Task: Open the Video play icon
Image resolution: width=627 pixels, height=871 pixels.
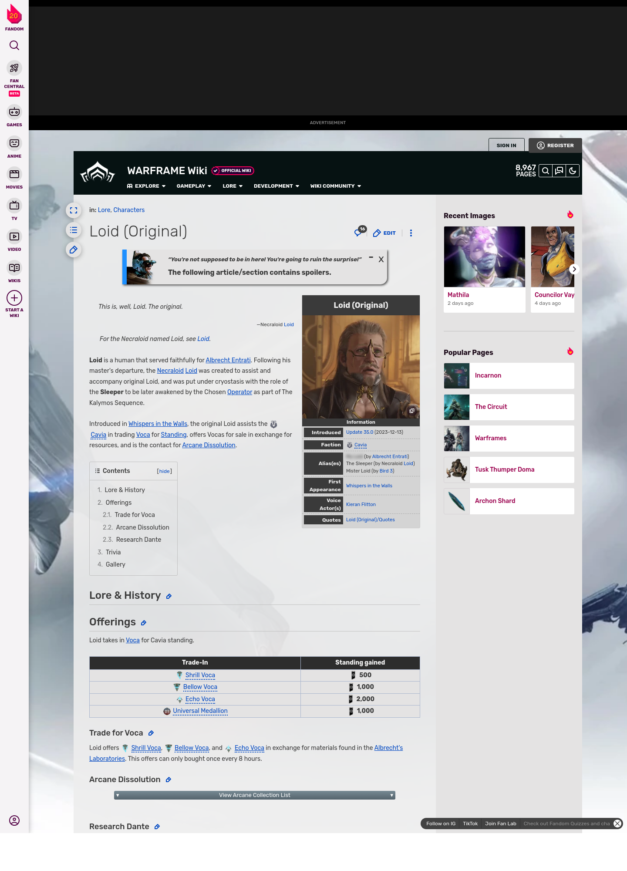Action: (x=14, y=236)
